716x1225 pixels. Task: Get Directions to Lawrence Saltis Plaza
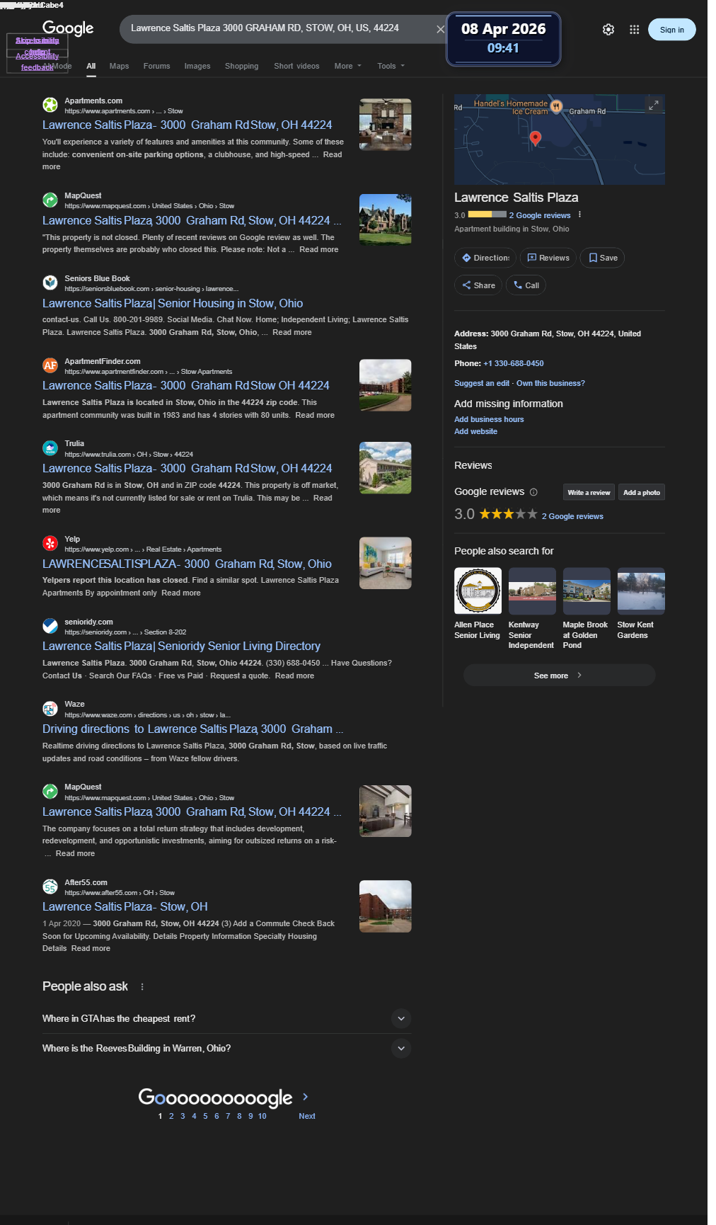coord(485,258)
